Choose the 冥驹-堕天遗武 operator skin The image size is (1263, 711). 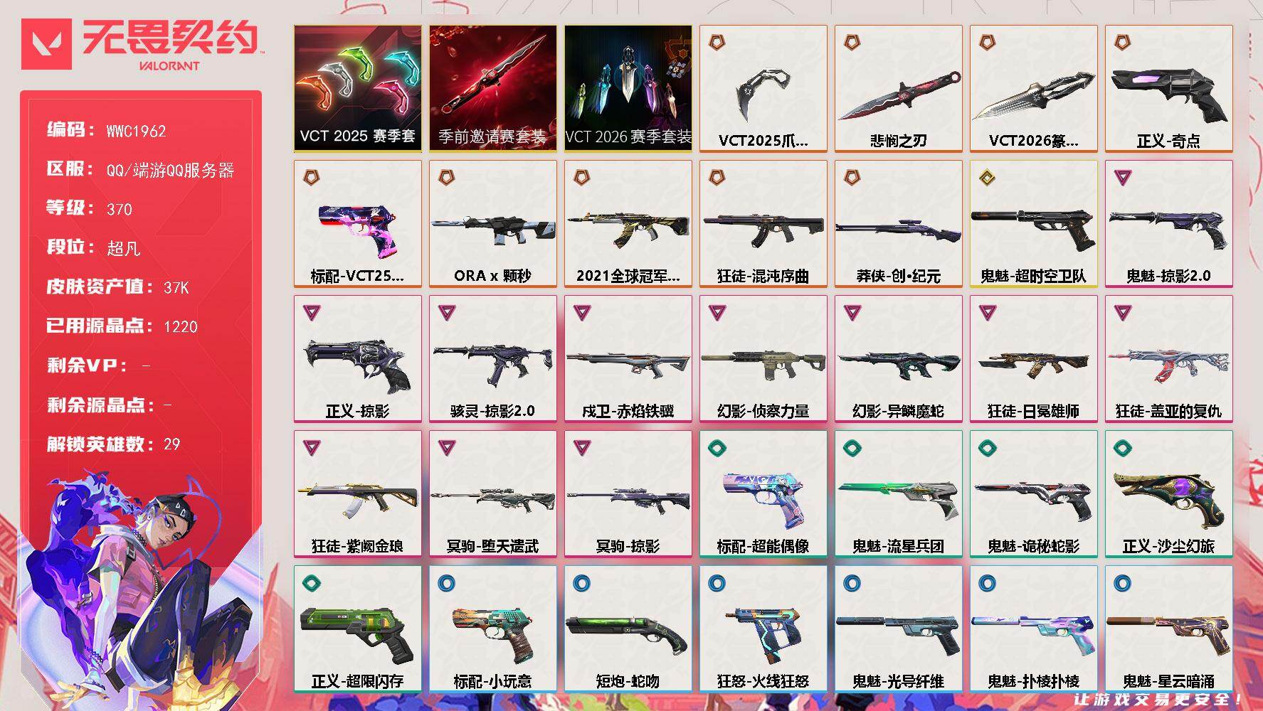tap(492, 493)
